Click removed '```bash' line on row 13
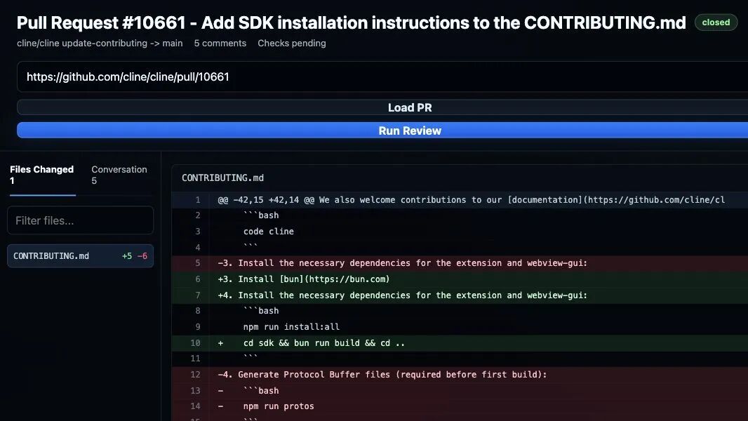Image resolution: width=748 pixels, height=421 pixels. [x=460, y=391]
